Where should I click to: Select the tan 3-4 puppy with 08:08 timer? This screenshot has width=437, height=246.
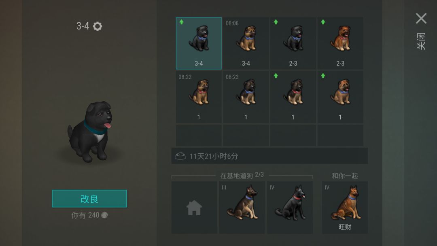click(x=246, y=43)
